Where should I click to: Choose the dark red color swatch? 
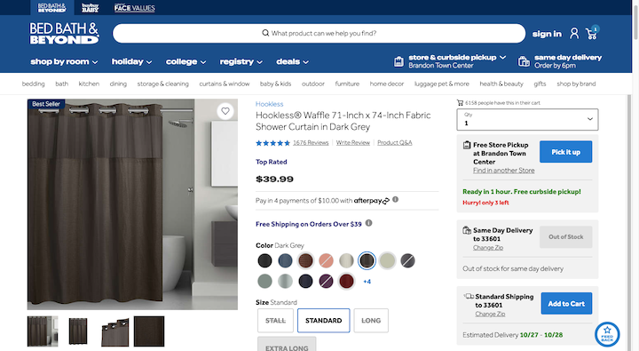pos(346,281)
